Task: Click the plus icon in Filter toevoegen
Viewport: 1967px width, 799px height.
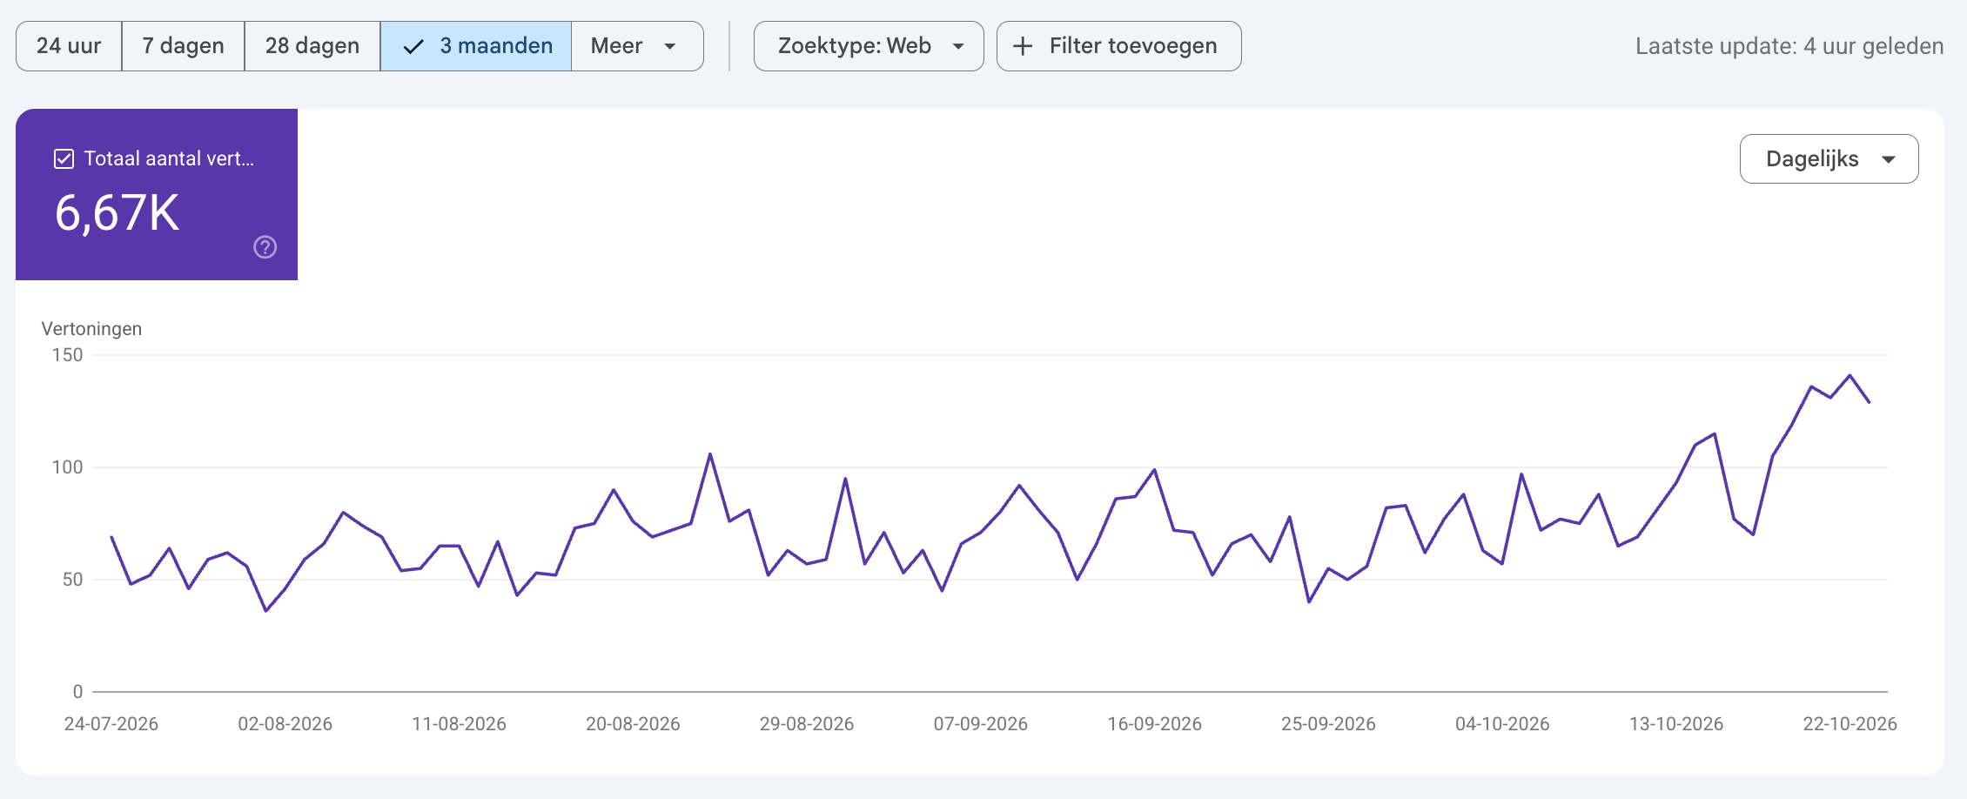Action: pyautogui.click(x=1024, y=46)
